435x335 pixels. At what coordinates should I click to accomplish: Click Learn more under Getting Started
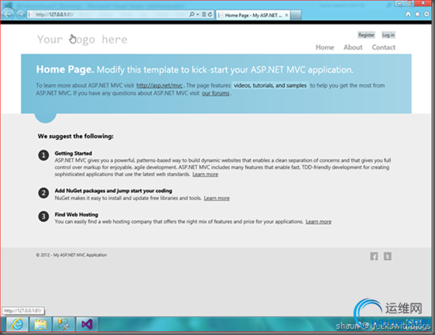(206, 175)
